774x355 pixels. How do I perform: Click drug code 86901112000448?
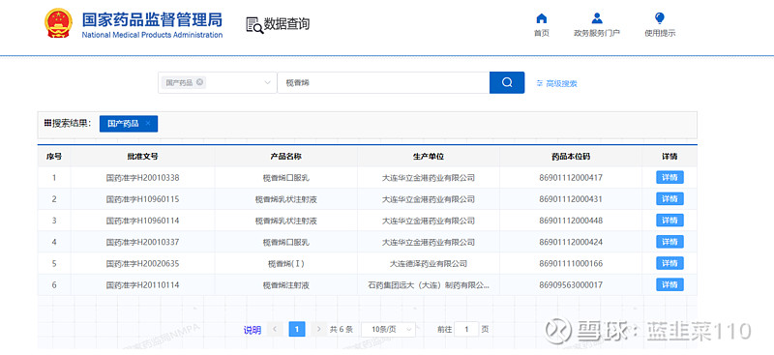point(571,221)
